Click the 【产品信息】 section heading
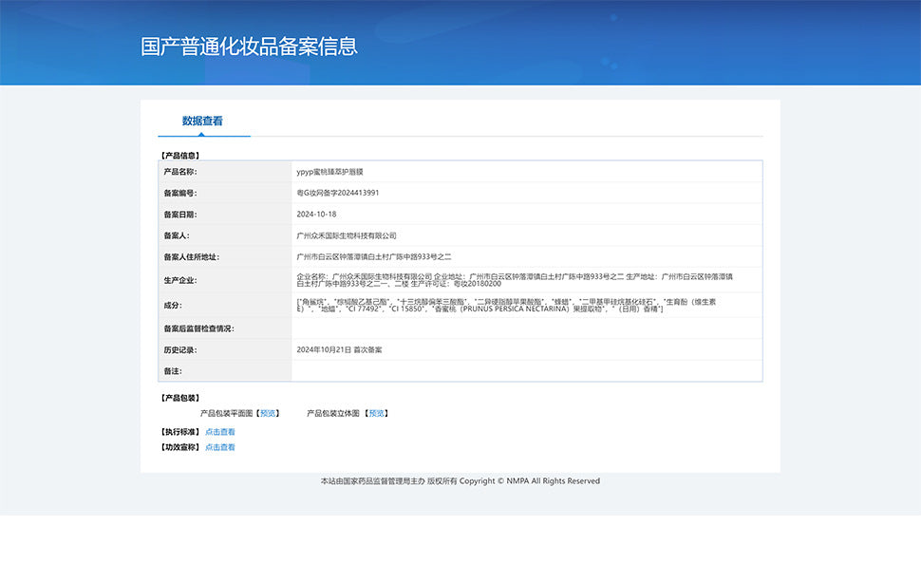The width and height of the screenshot is (921, 563). (179, 154)
